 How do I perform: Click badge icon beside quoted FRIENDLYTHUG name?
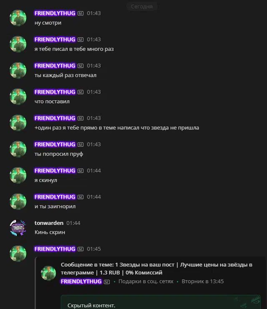[107, 282]
